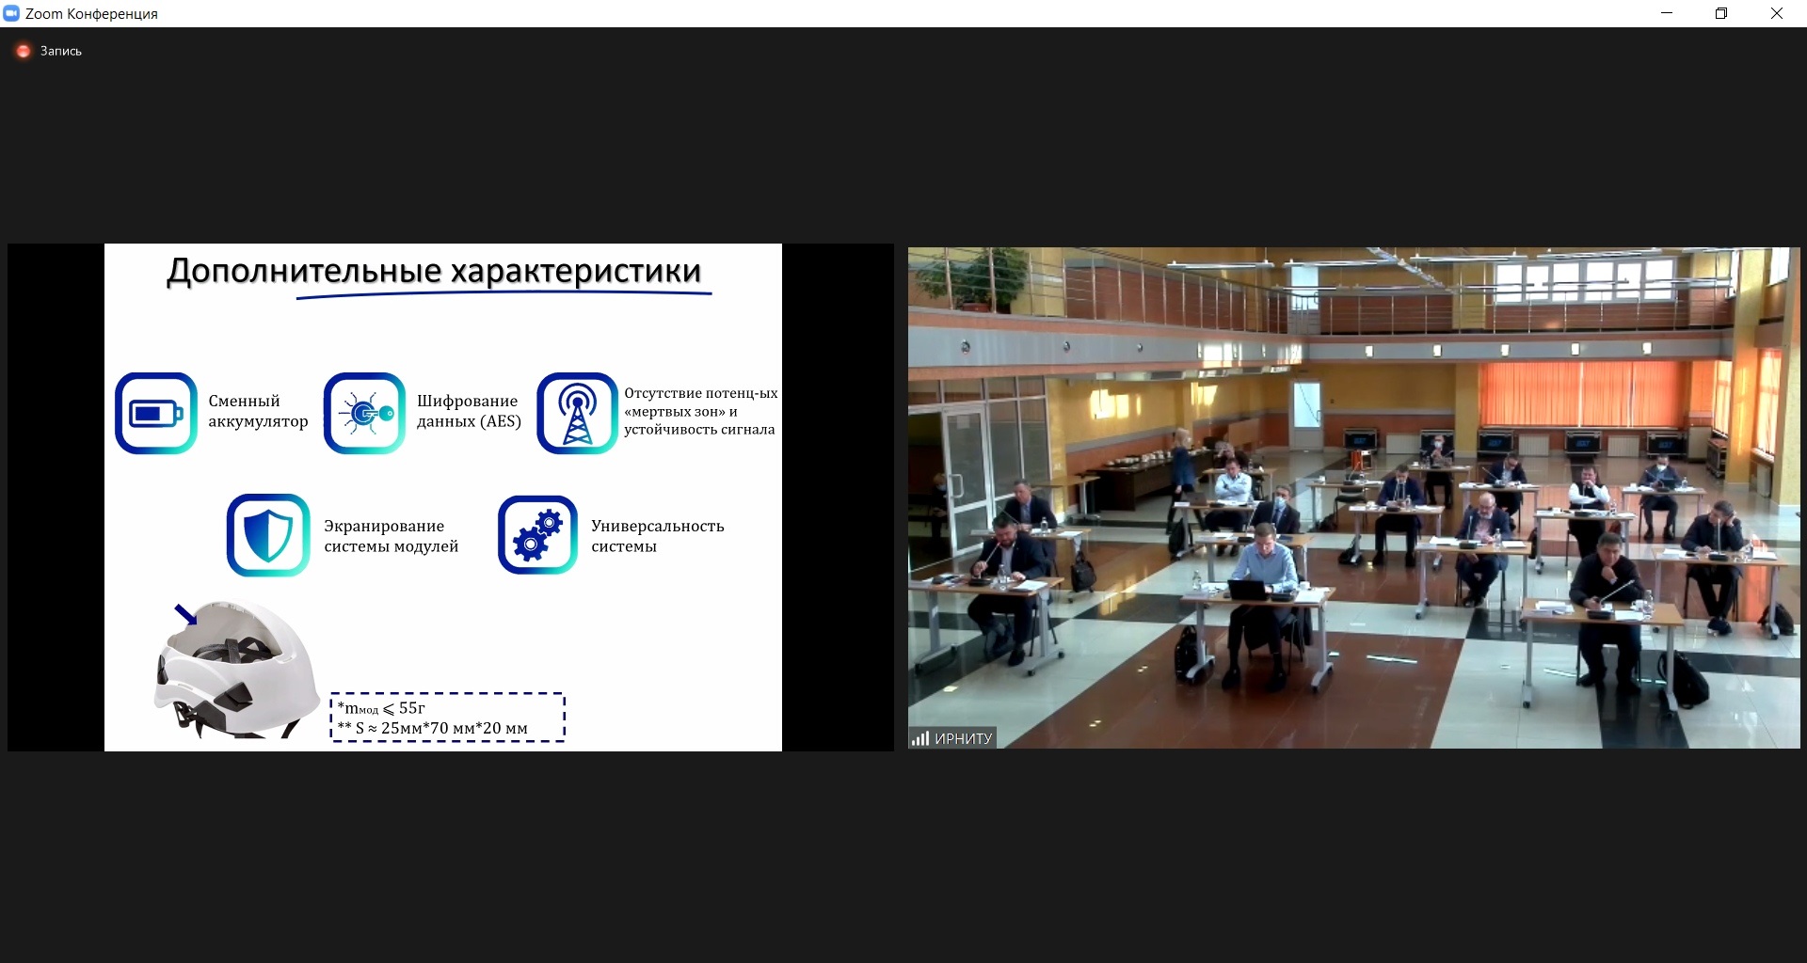The image size is (1807, 963).
Task: Restore down the Zoom conference window
Action: [1721, 13]
